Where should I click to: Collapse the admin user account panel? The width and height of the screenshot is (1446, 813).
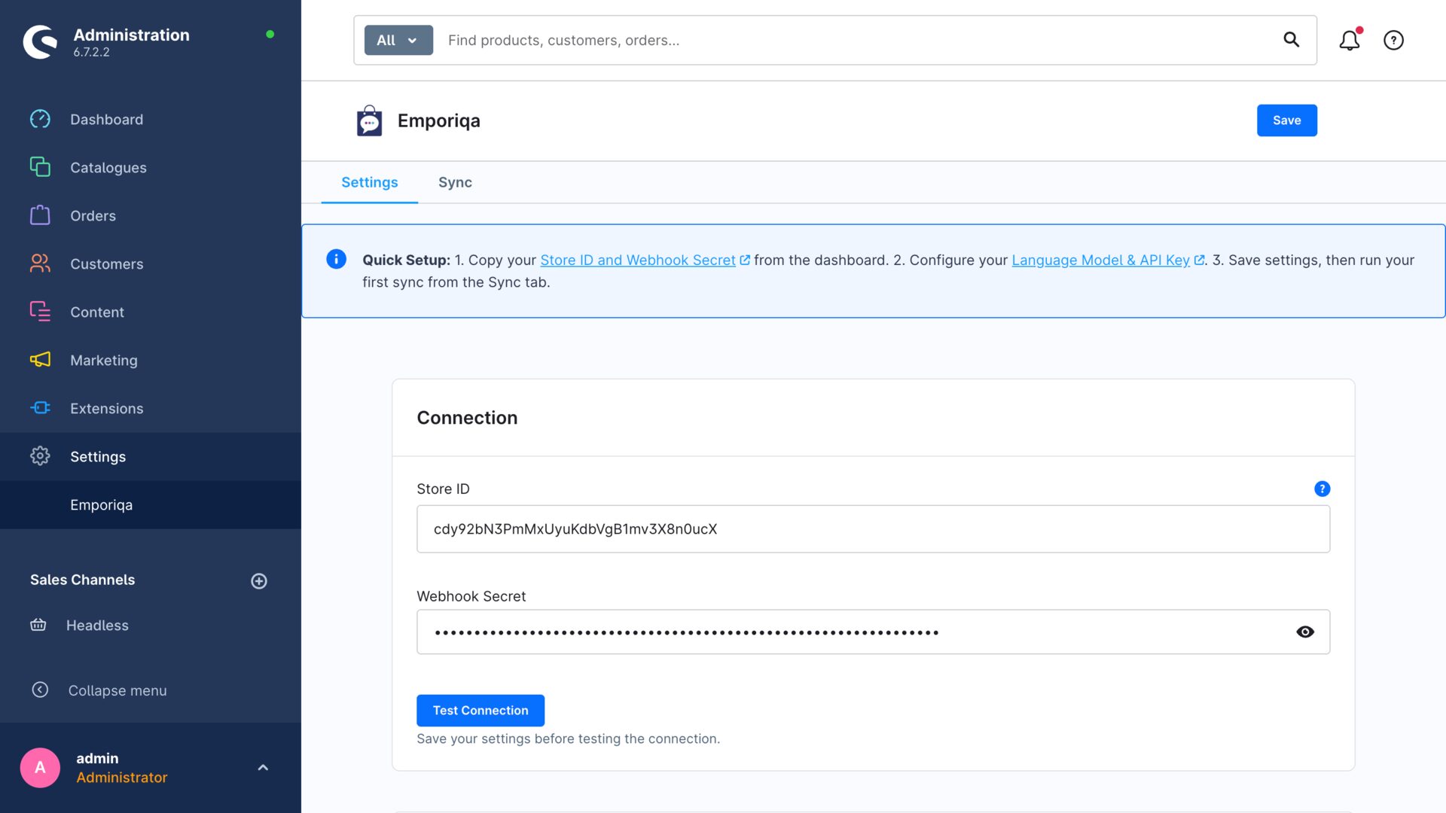pos(263,766)
